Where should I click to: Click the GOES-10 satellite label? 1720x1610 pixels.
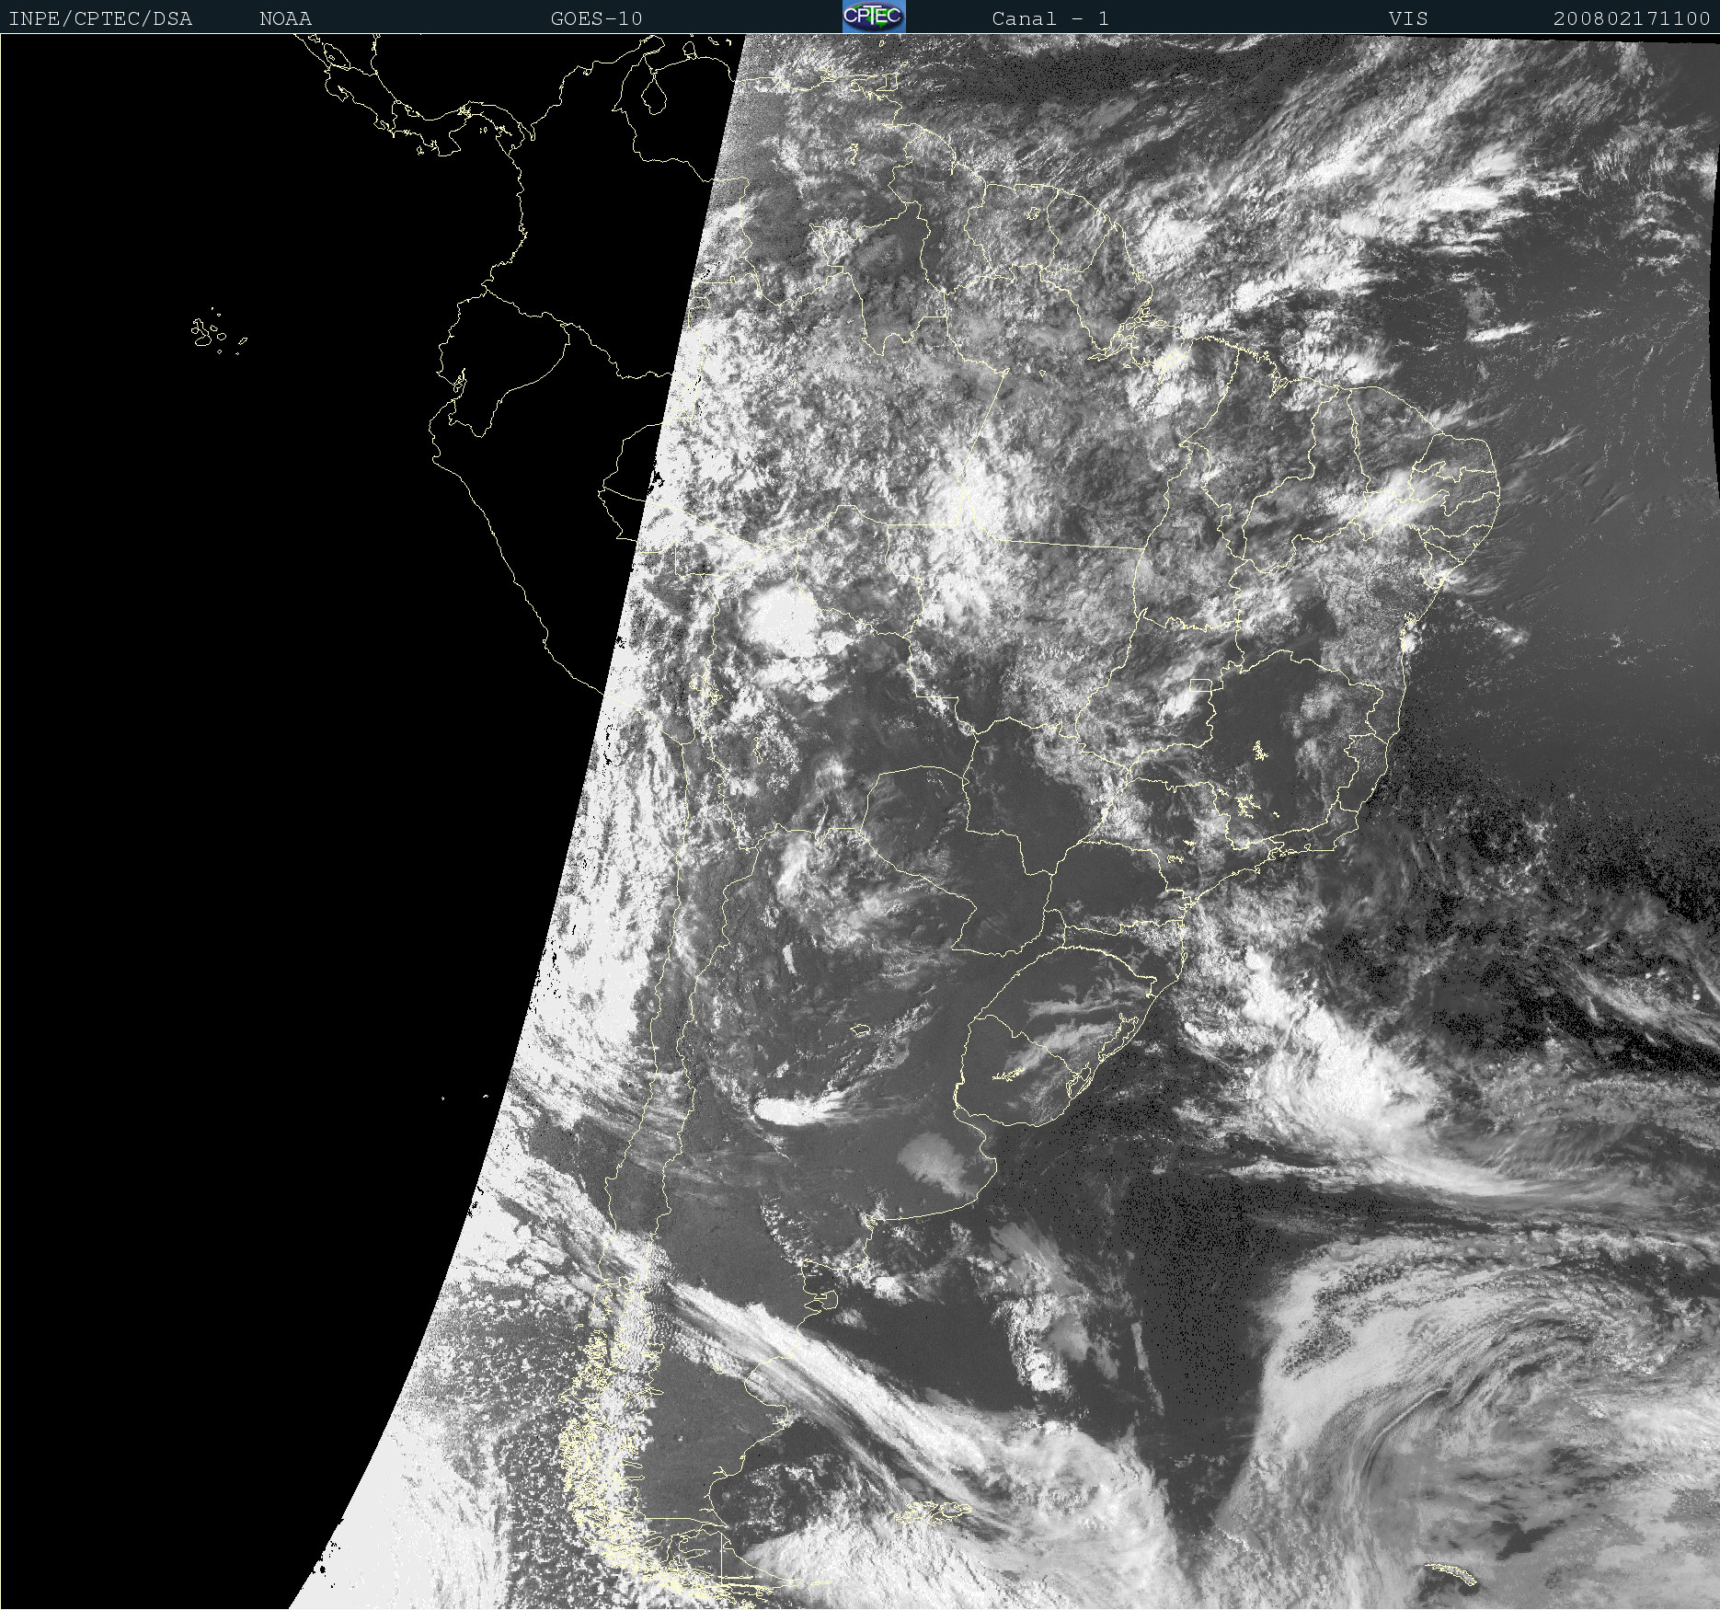pos(596,18)
